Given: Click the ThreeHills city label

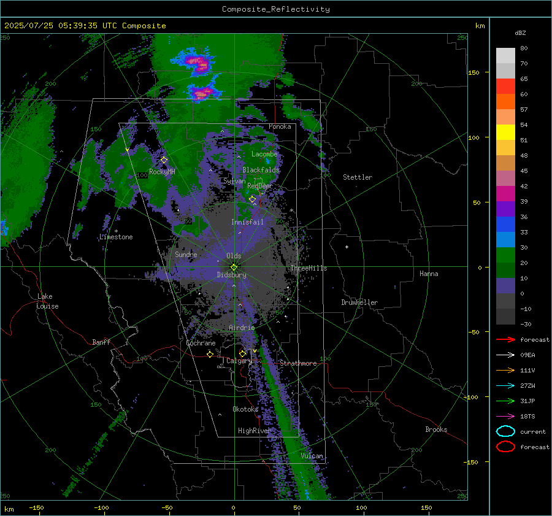Looking at the screenshot, I should pos(309,268).
